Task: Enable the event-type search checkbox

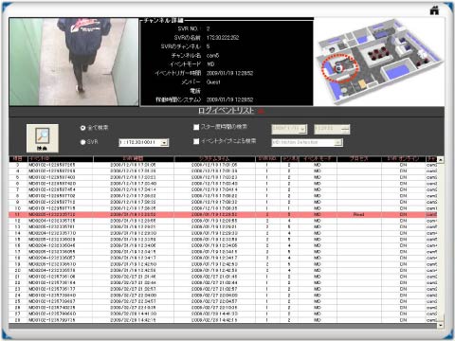Action: [x=196, y=141]
